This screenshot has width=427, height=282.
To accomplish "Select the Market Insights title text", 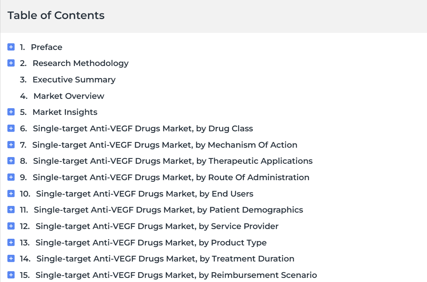I will pos(65,112).
